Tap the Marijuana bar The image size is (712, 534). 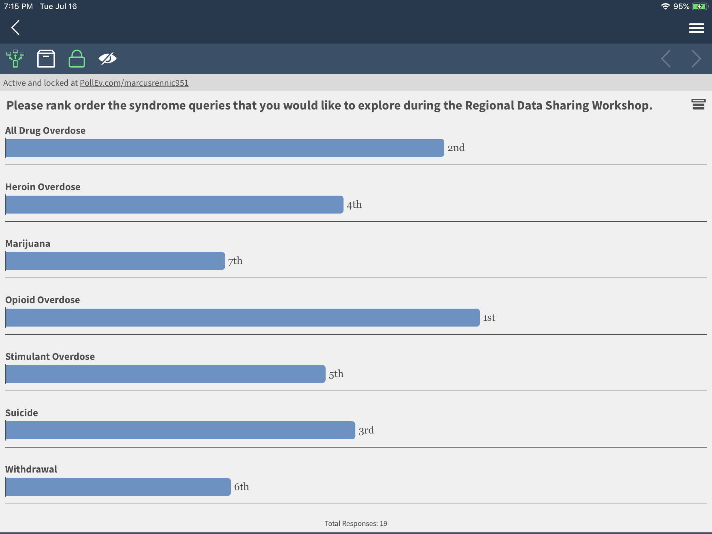(115, 261)
